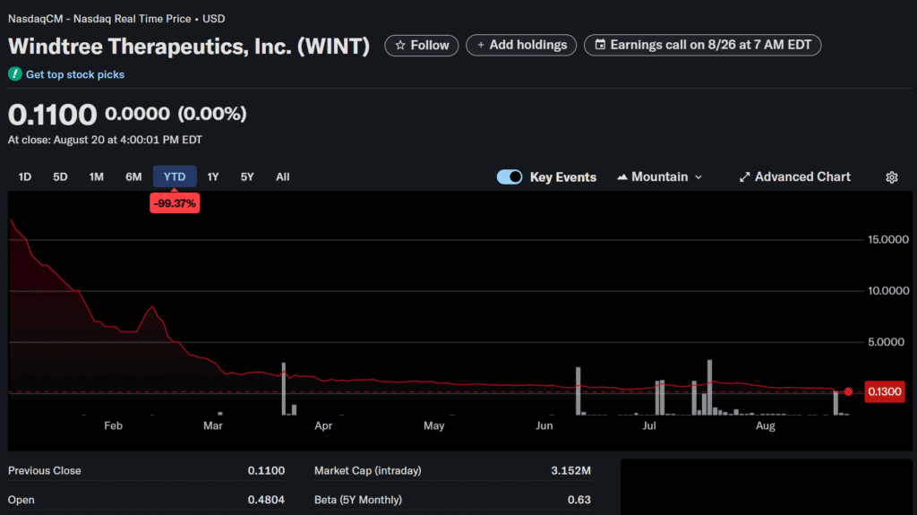Follow Windtree Therapeutics stock

point(421,45)
